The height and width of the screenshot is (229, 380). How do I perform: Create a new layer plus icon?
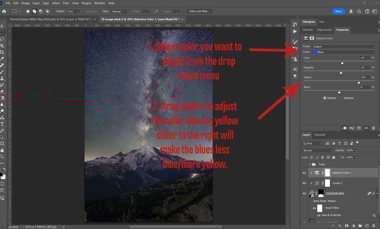[367, 226]
